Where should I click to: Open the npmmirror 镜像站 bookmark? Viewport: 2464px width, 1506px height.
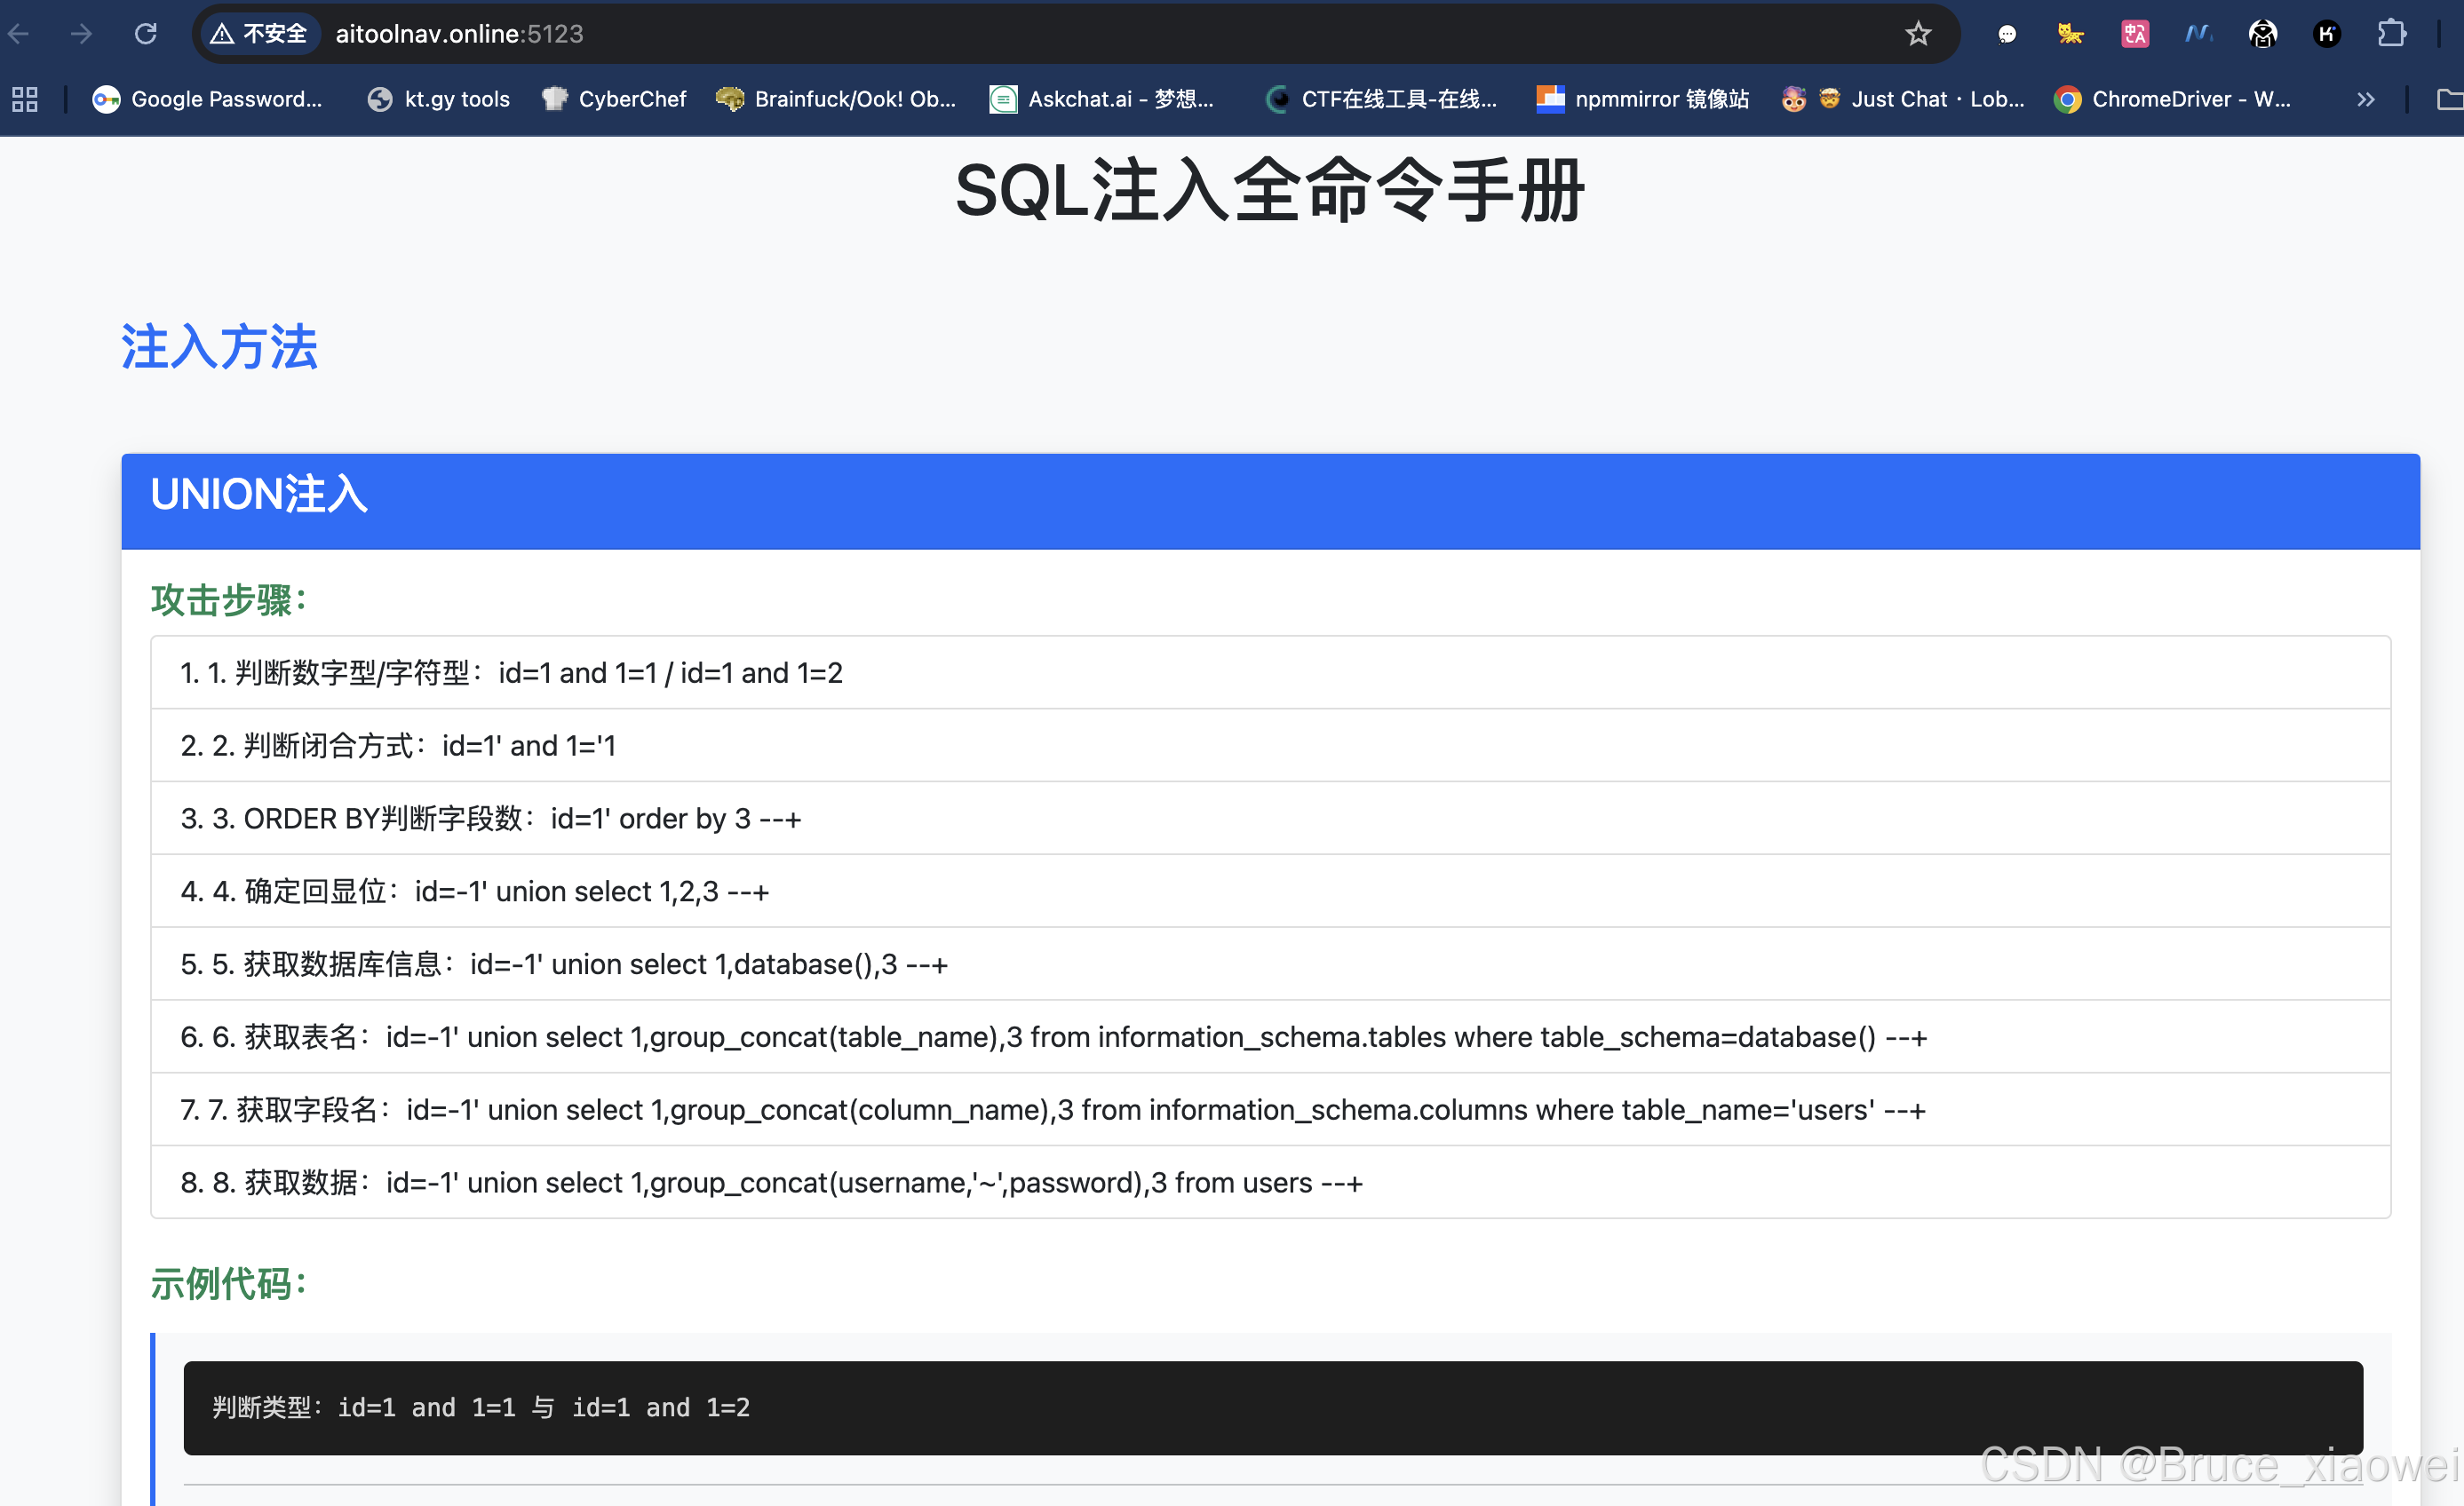pos(1643,99)
